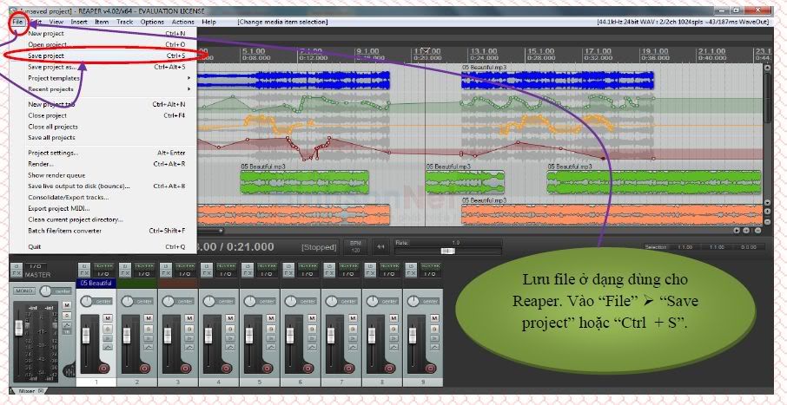Click the green 05 Beautiful.mp3 clip
The height and width of the screenshot is (405, 787).
pos(304,181)
